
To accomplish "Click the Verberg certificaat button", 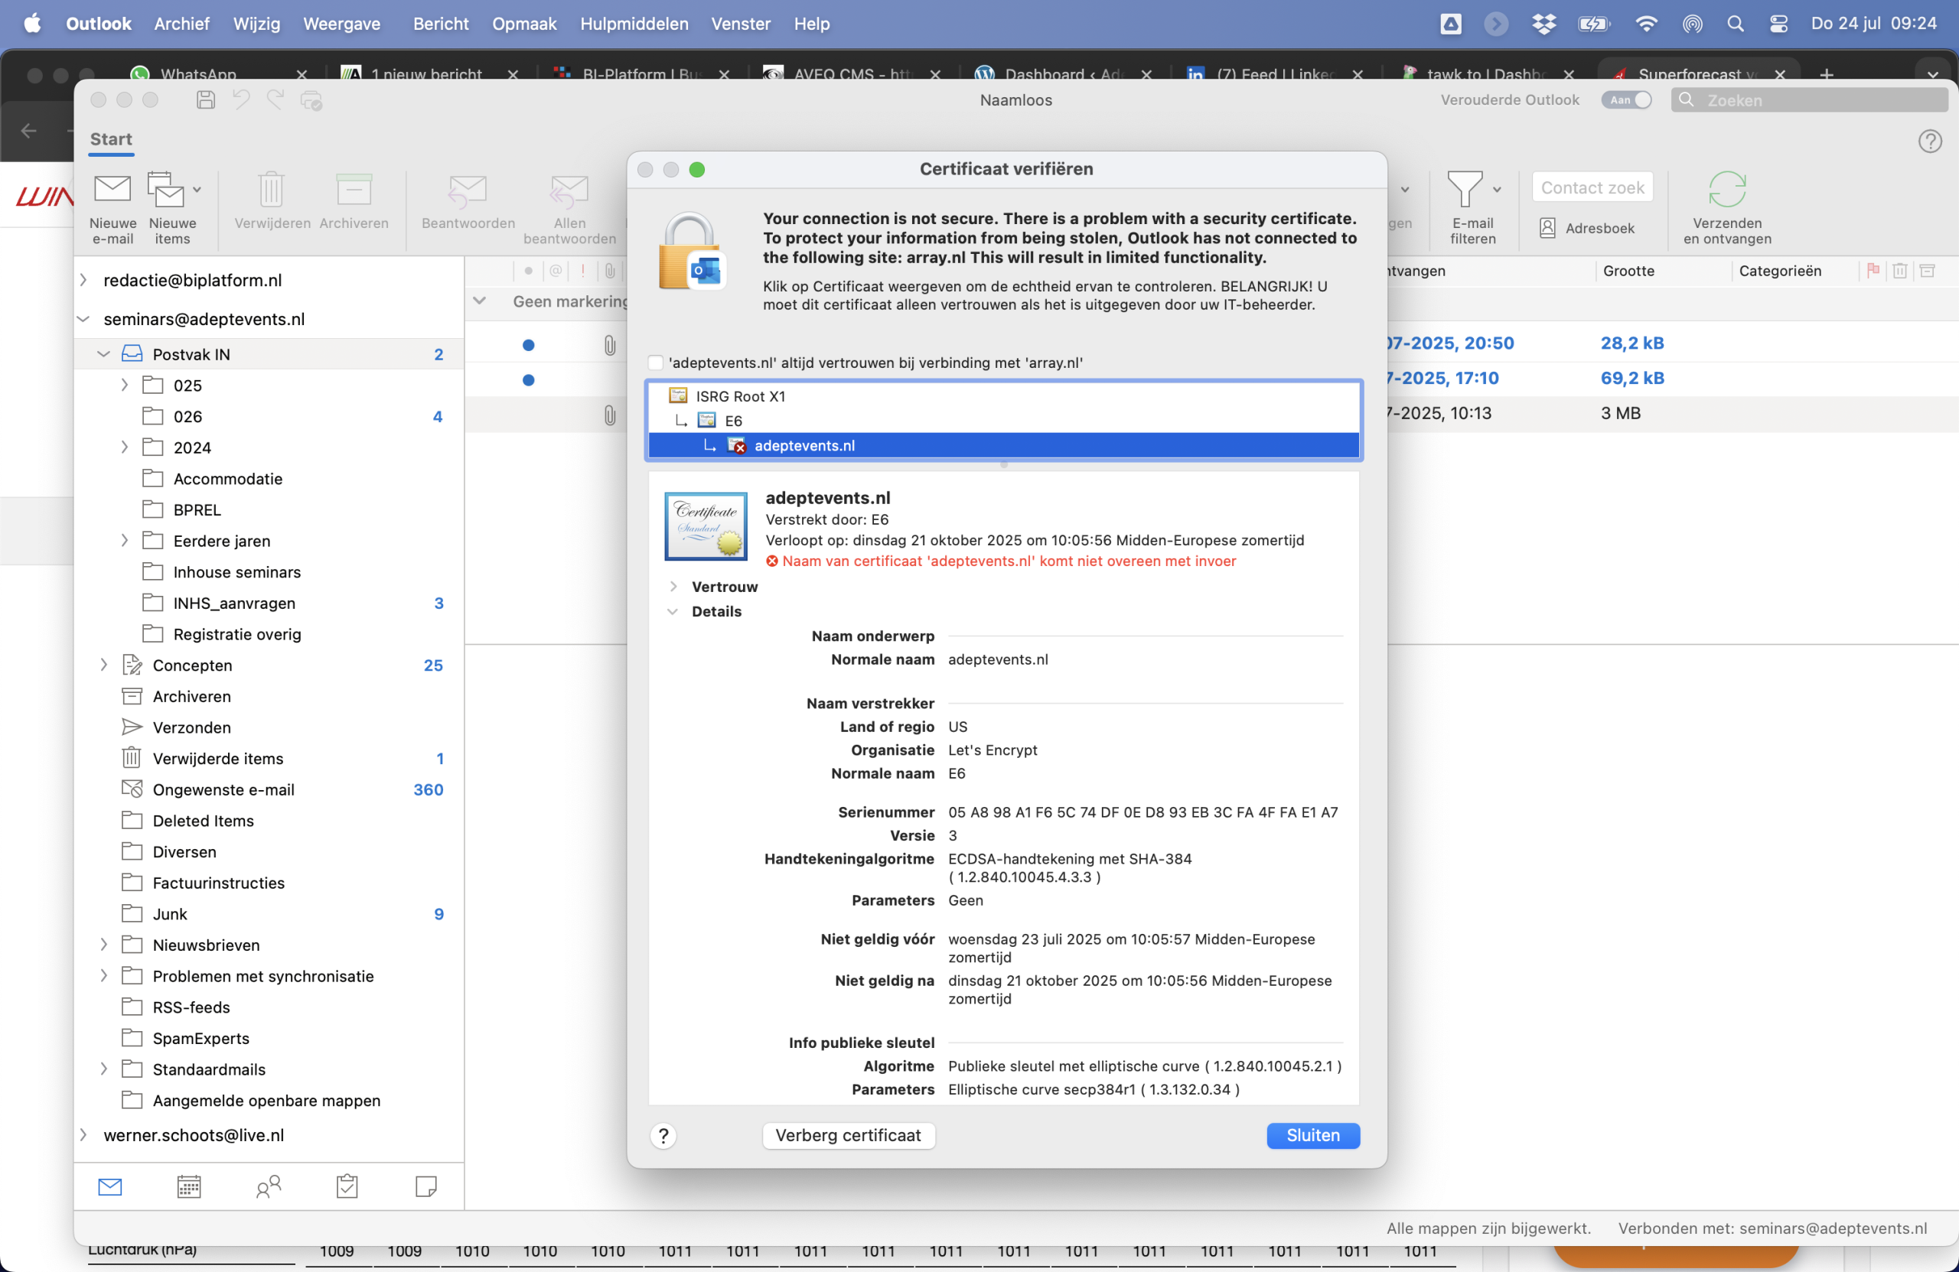I will [x=848, y=1135].
